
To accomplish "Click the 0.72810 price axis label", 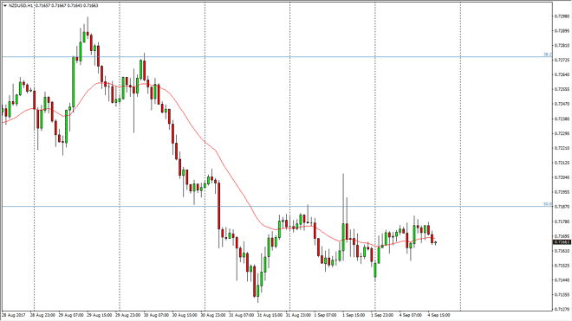I will 562,45.
